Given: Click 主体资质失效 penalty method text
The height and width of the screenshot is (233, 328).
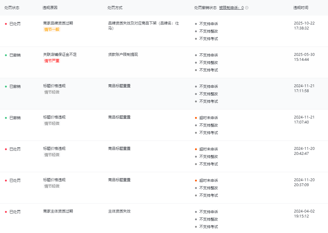Looking at the screenshot, I should [119, 211].
